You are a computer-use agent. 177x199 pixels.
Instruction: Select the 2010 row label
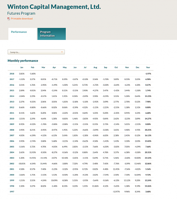(12, 119)
